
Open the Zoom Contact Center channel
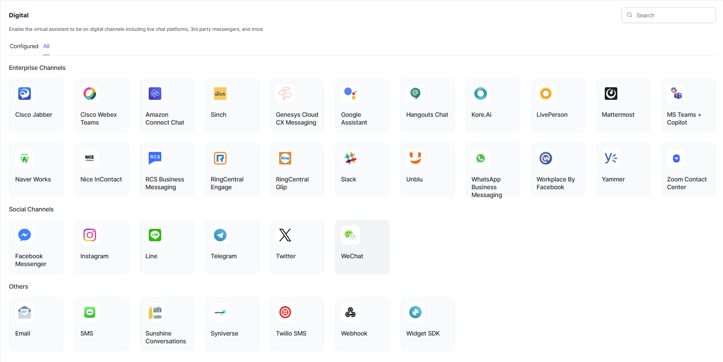point(688,170)
